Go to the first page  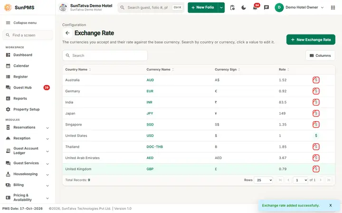tap(280, 180)
